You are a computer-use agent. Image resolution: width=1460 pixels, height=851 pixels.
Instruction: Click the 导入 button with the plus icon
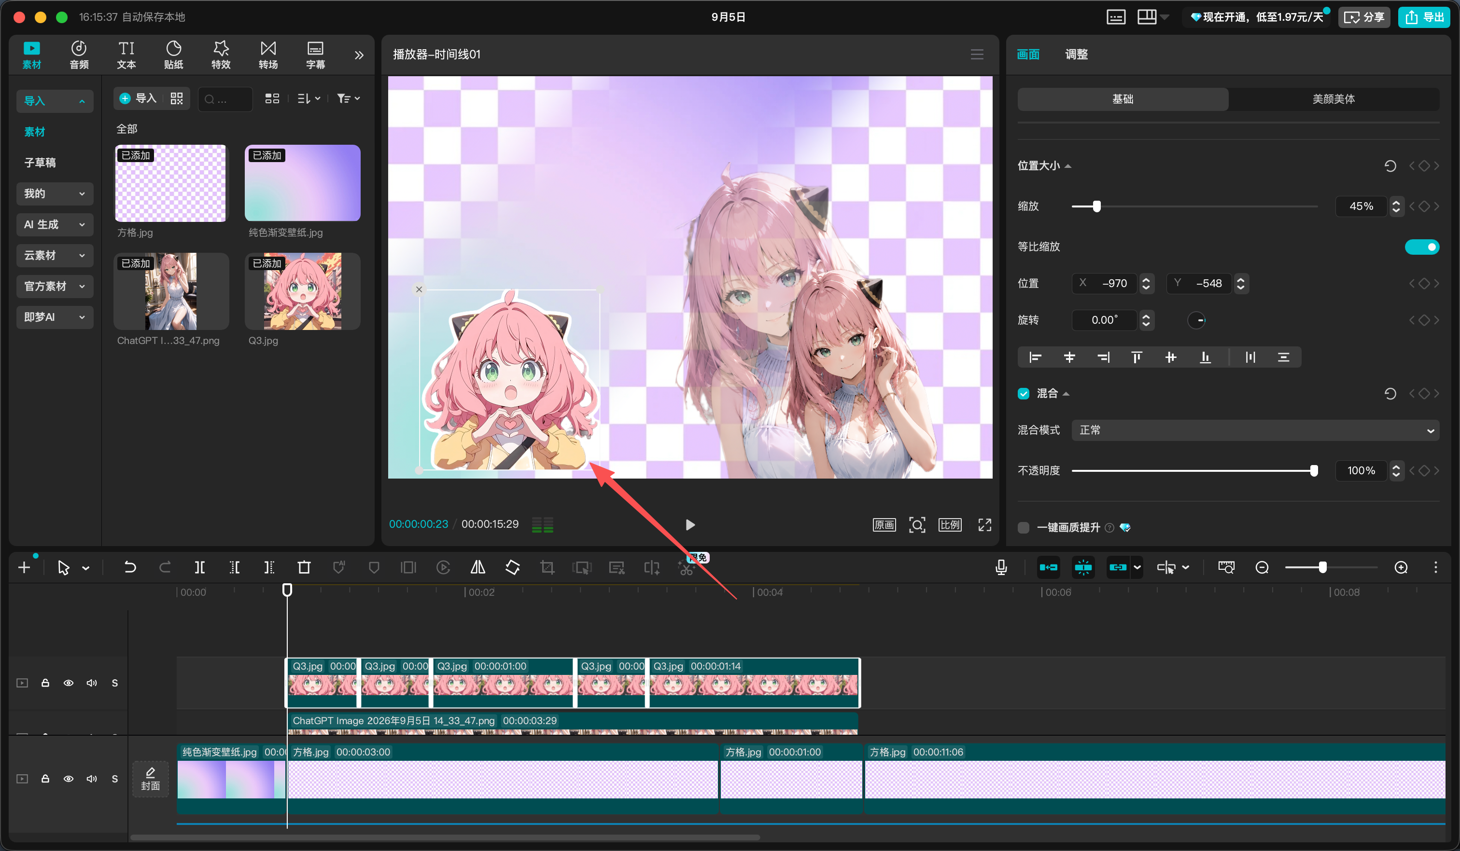coord(137,98)
